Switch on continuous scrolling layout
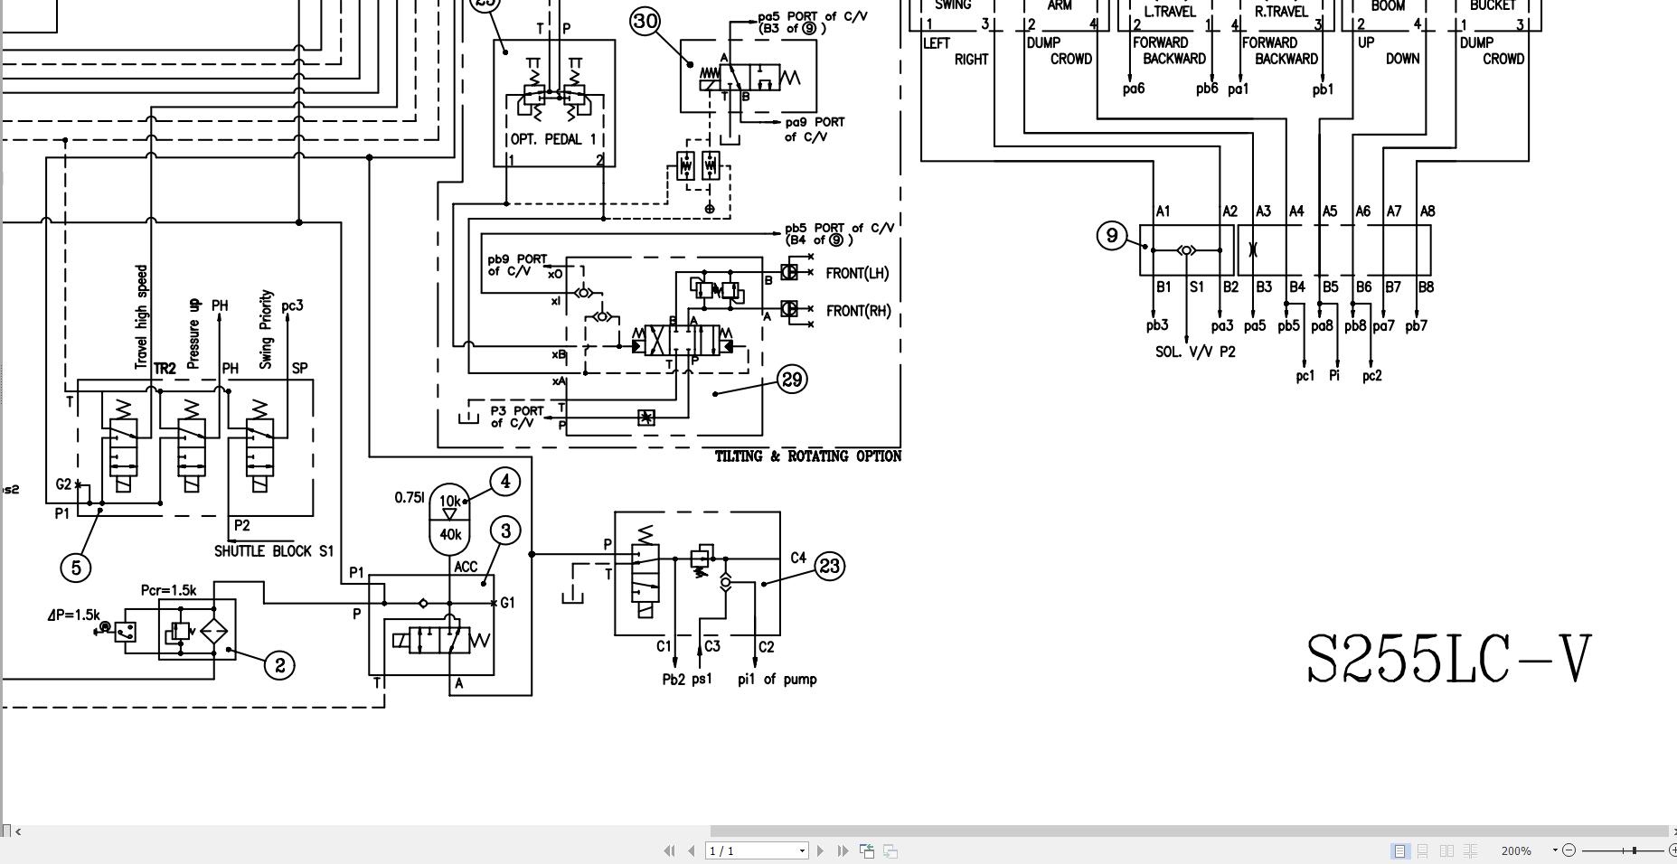Viewport: 1677px width, 864px height. coord(1424,850)
